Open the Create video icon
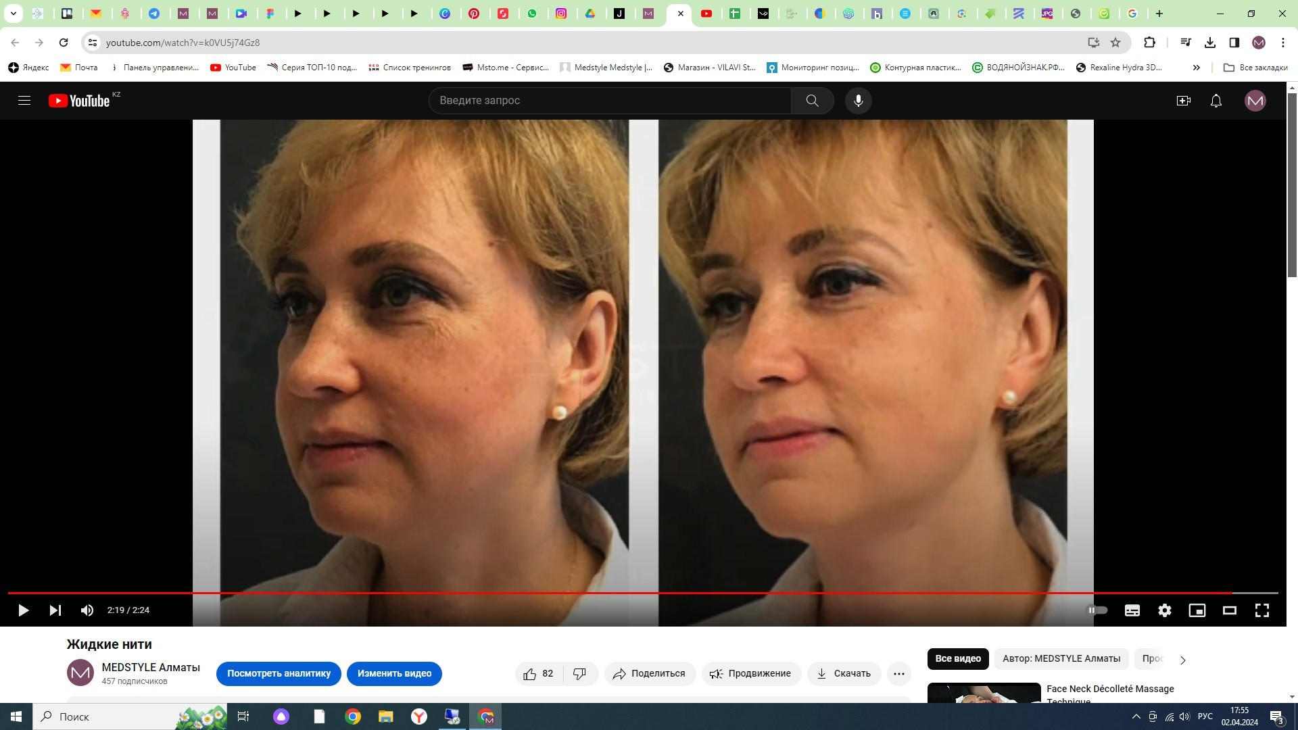The width and height of the screenshot is (1298, 730). 1183,101
